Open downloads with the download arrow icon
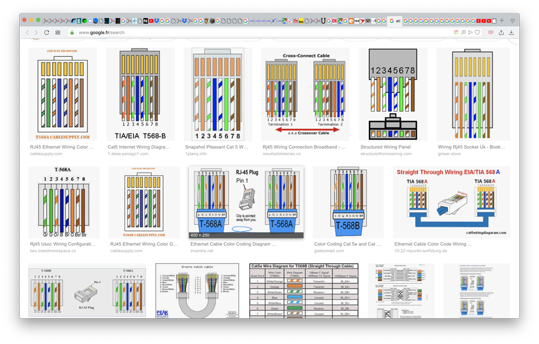539x344 pixels. click(x=511, y=32)
